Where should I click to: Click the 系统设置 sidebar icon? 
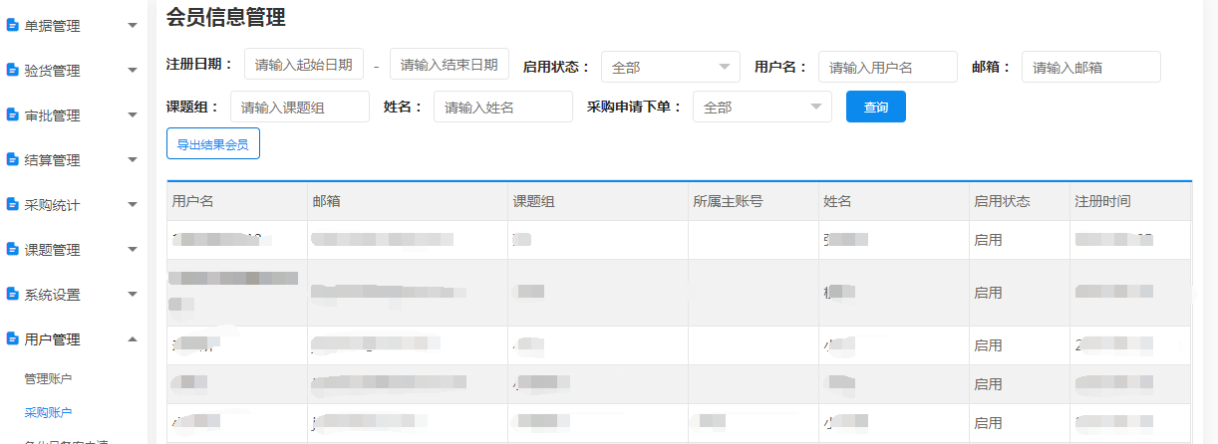point(13,295)
